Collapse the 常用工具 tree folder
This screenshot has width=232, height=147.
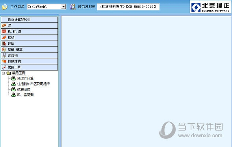click(x=3, y=73)
